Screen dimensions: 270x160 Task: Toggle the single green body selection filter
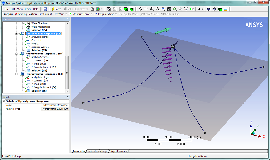tap(126, 9)
